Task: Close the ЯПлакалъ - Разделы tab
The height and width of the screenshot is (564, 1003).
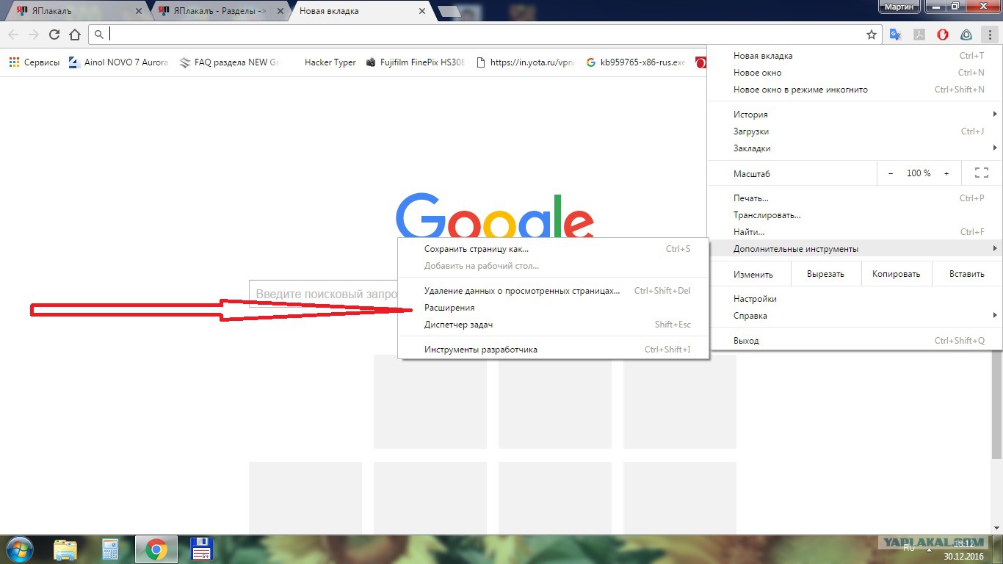Action: 280,12
